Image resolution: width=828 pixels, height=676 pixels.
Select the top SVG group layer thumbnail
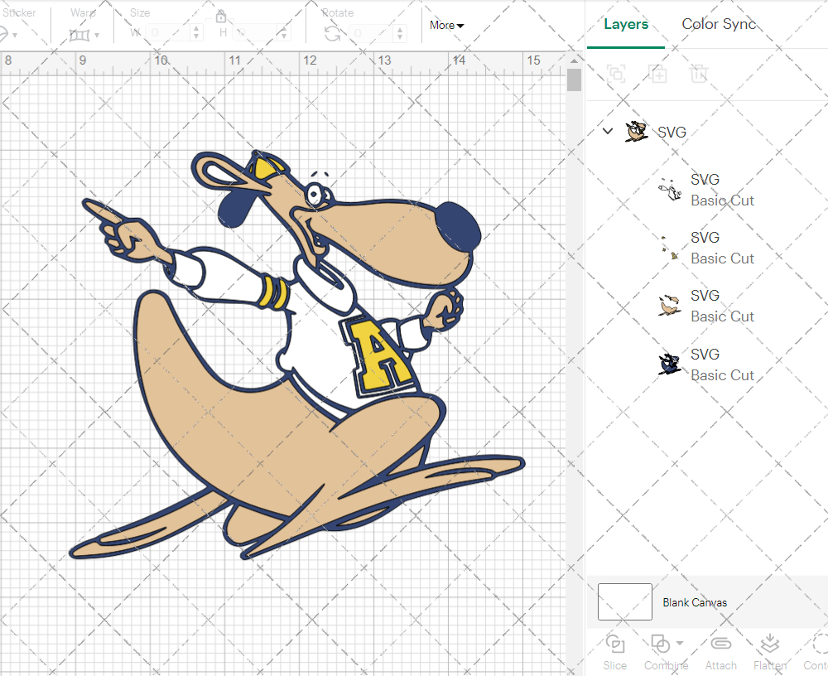636,131
